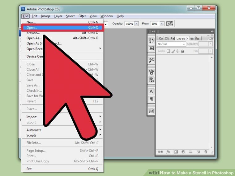Click the delete layer trash icon
Viewport: 235px width, 176px height.
coord(206,152)
